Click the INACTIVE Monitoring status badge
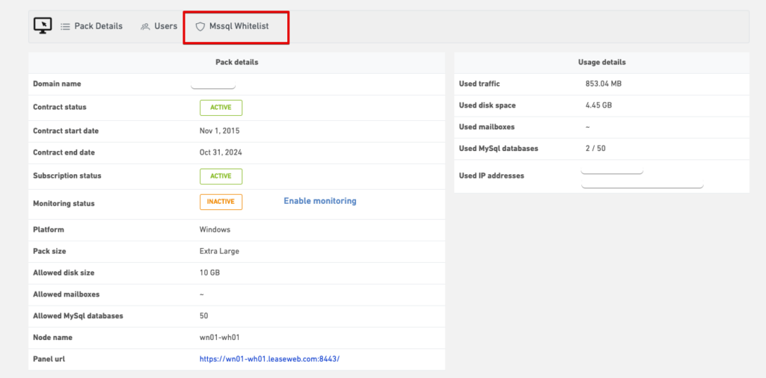 coord(221,202)
